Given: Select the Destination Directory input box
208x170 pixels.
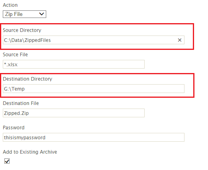Looking at the screenshot, I should coord(94,89).
